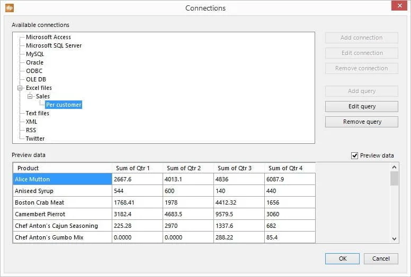Select the Boston Crab Meat cell
This screenshot has width=411, height=277.
click(x=62, y=202)
